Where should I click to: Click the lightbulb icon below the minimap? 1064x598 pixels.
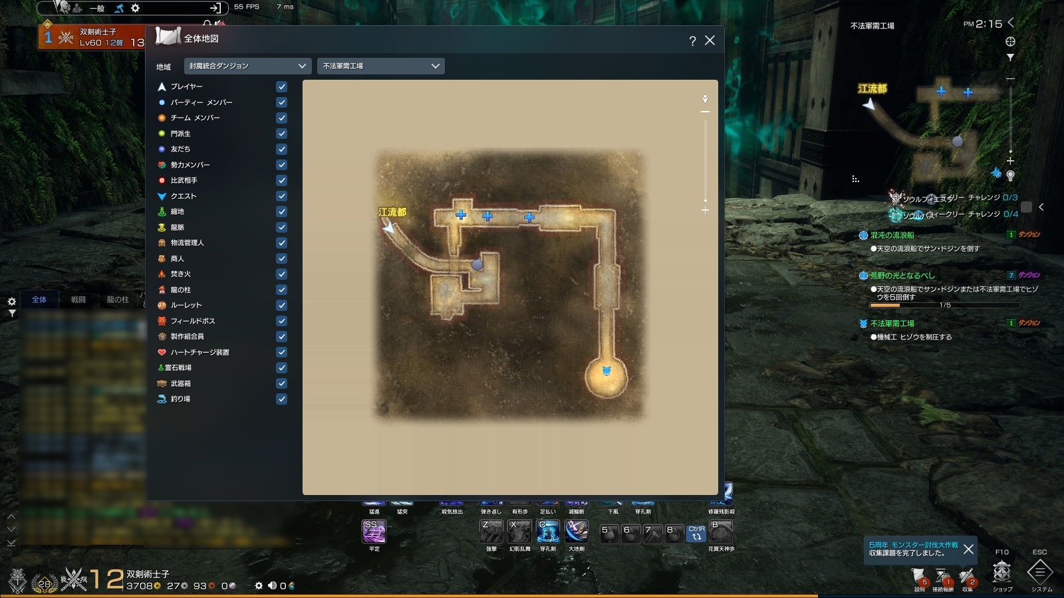1010,175
